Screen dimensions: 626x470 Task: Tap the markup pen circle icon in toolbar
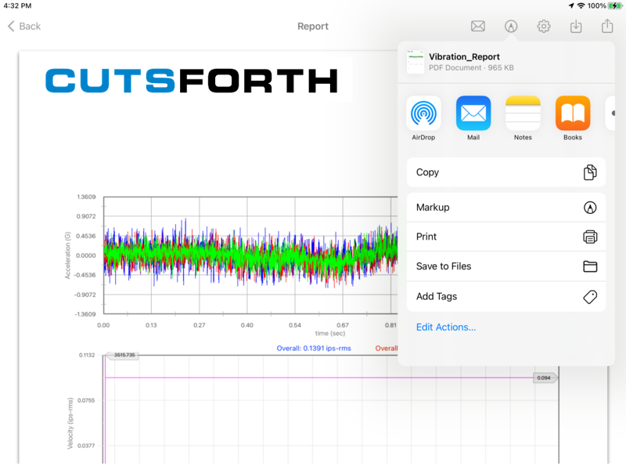click(511, 27)
